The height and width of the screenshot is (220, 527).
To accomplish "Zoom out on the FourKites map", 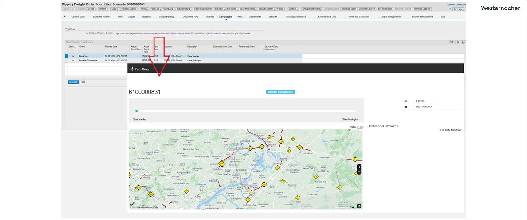I will pyautogui.click(x=359, y=171).
